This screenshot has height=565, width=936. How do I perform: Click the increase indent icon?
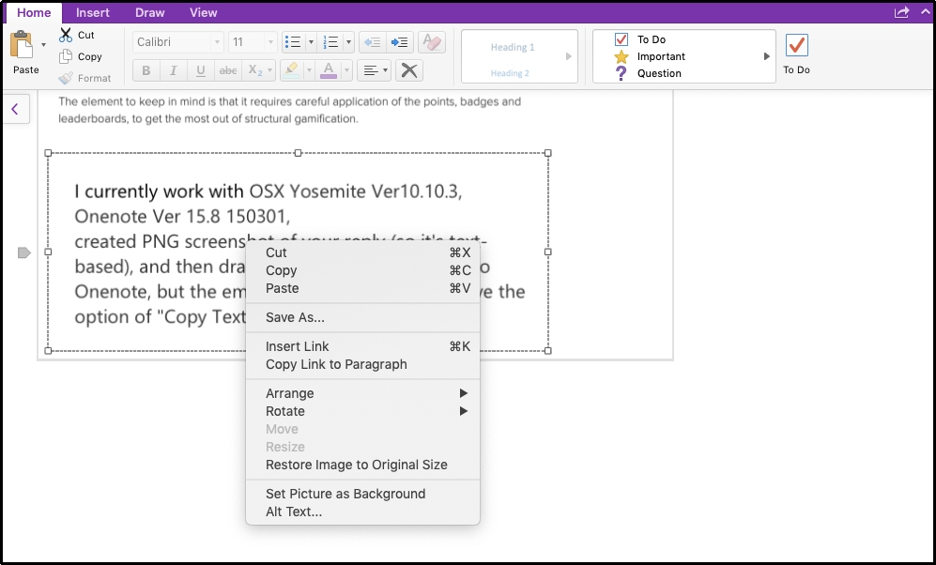point(399,42)
